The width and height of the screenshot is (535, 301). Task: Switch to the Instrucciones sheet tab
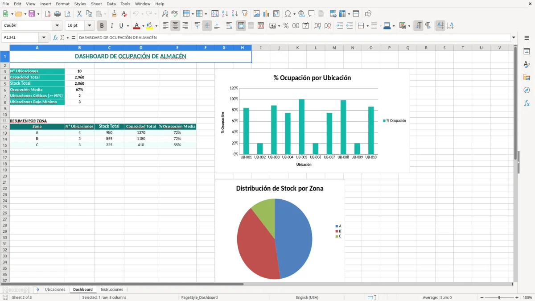[x=111, y=289]
